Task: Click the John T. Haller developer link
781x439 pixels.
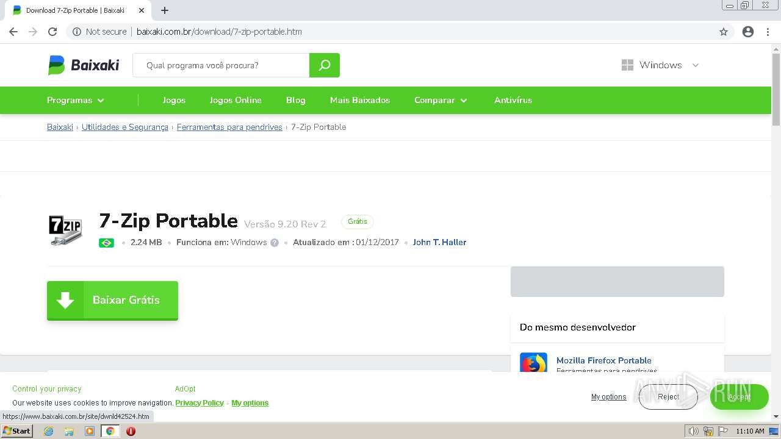Action: (x=439, y=243)
